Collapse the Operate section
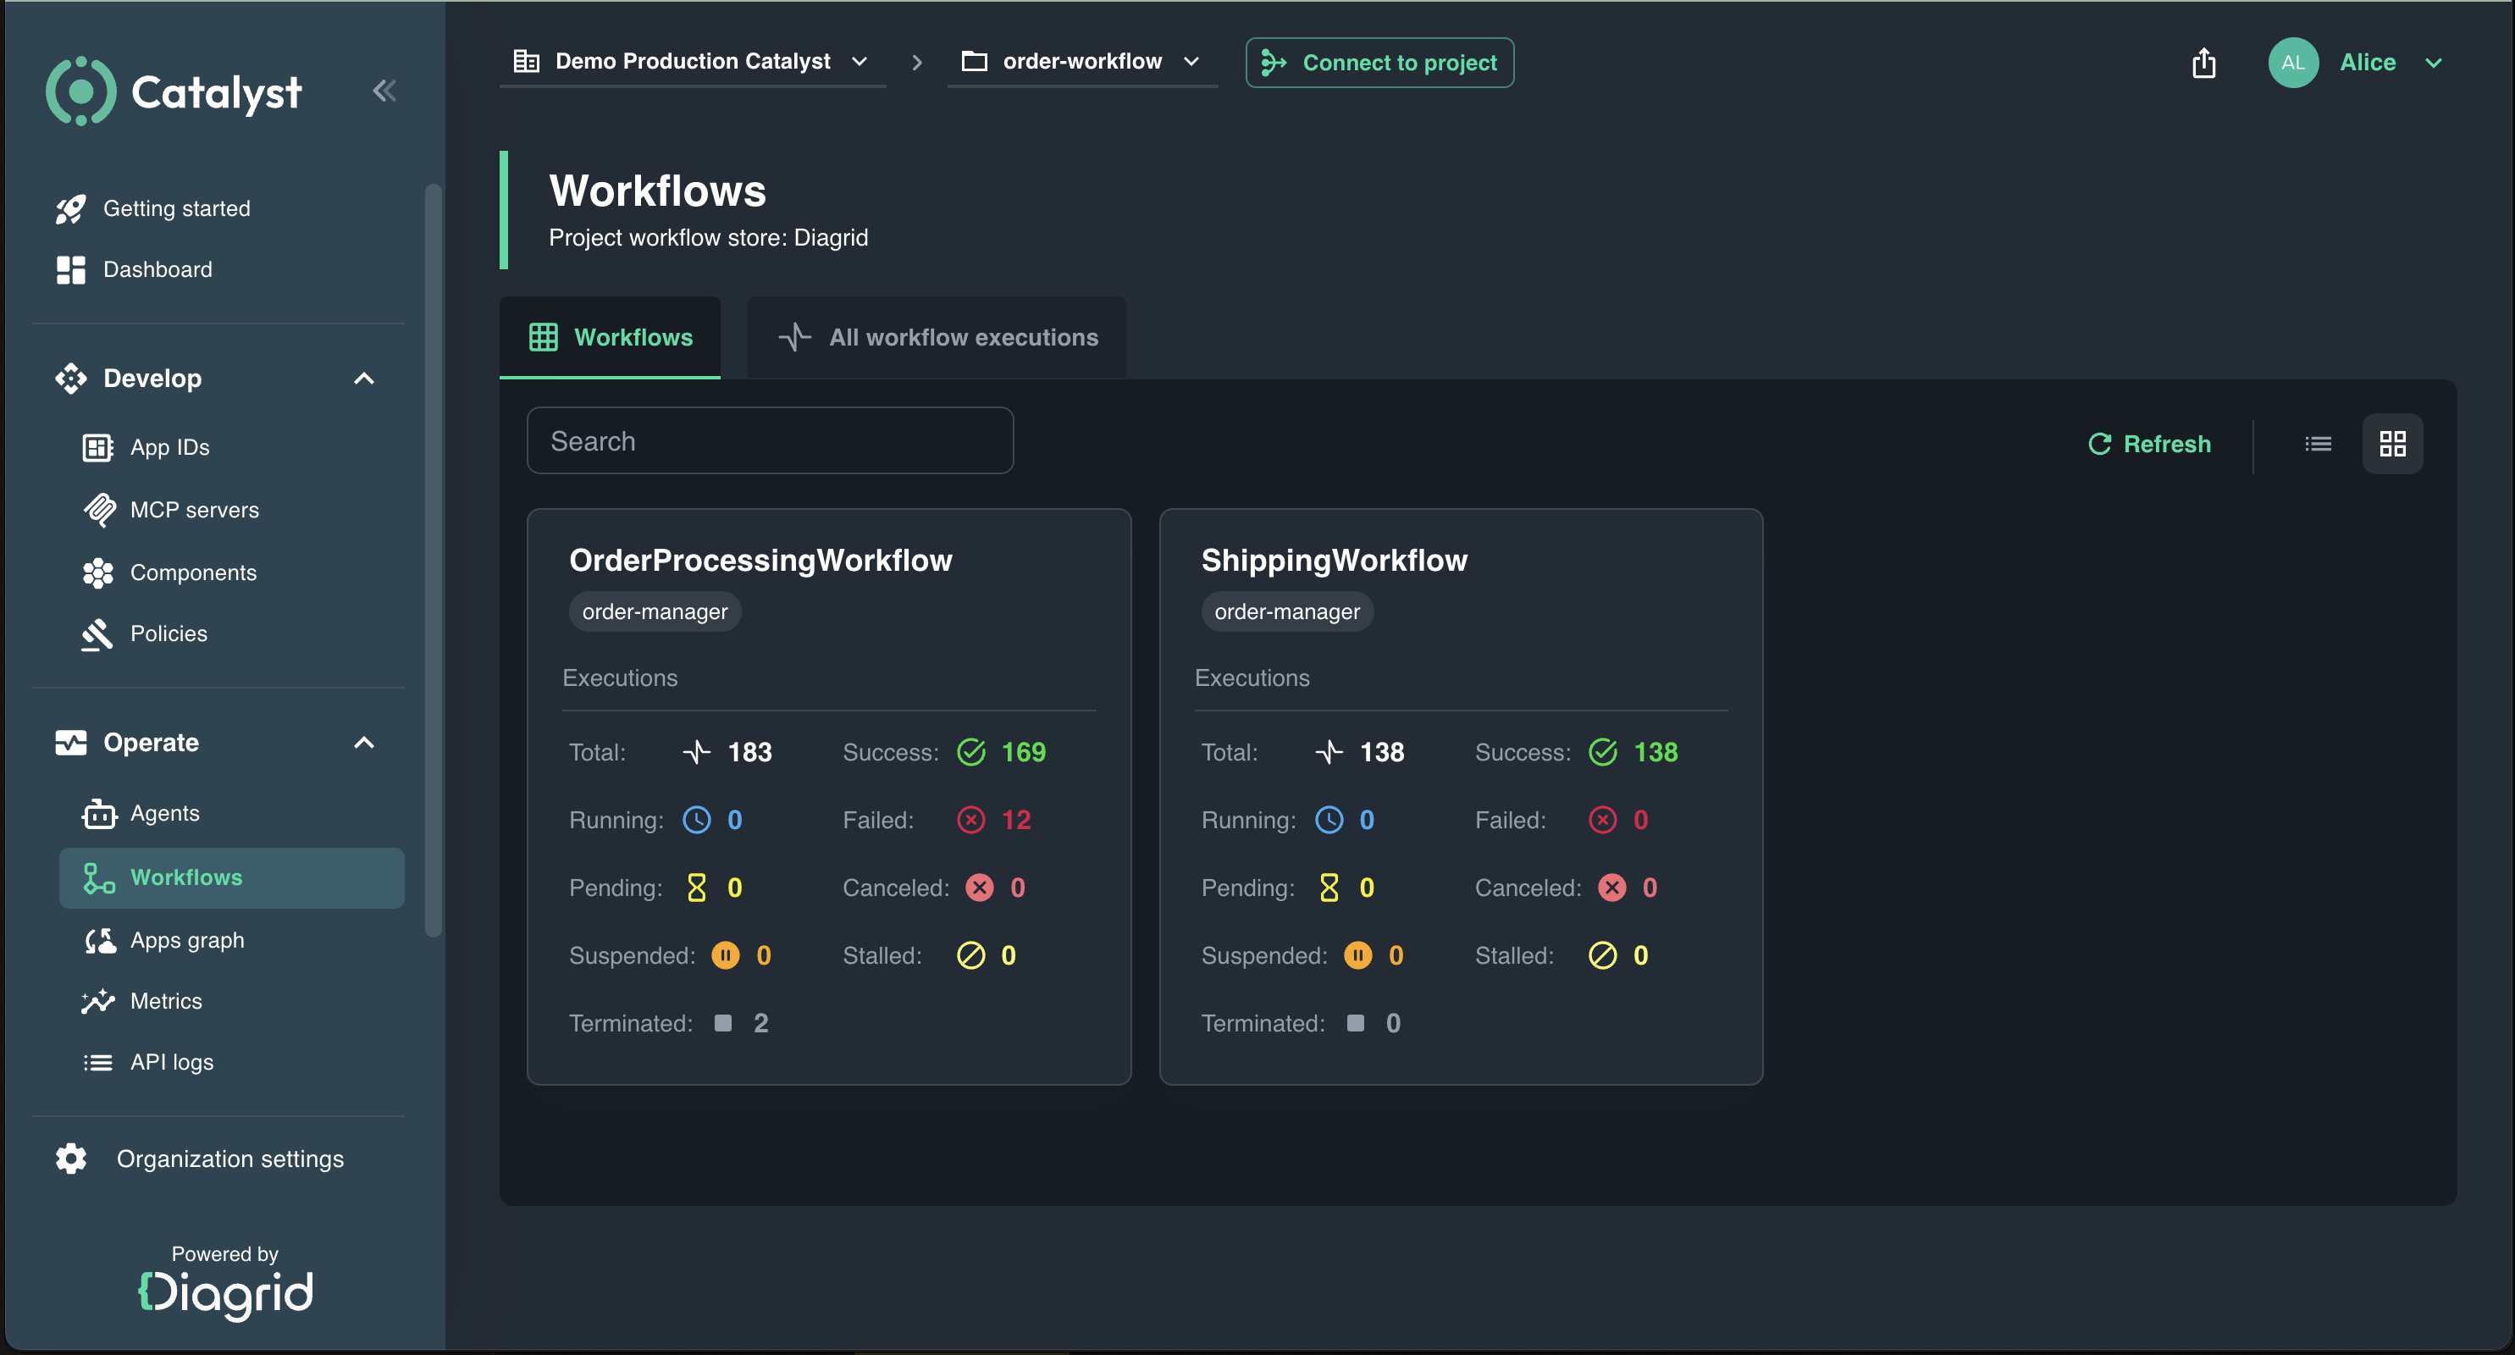 click(363, 743)
